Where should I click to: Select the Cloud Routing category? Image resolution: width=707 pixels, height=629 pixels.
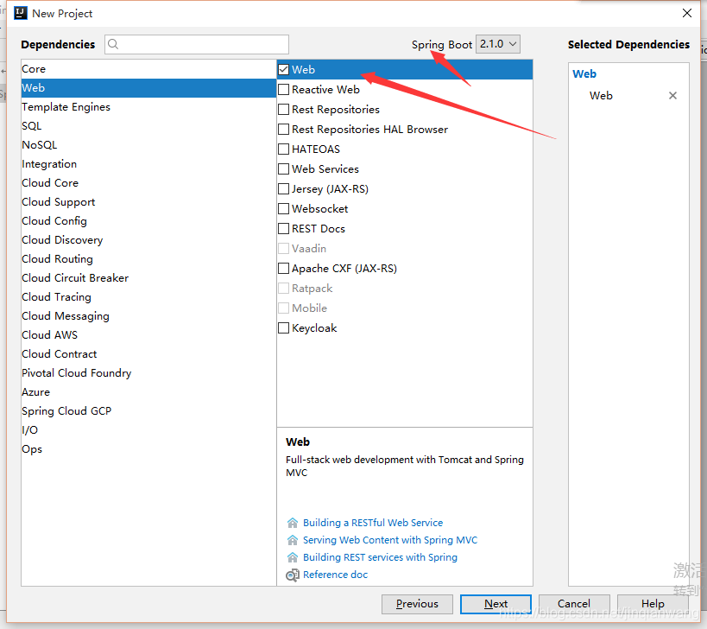point(148,259)
